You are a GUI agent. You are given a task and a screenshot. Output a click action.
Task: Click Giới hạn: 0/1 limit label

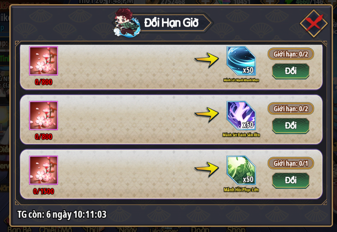291,163
